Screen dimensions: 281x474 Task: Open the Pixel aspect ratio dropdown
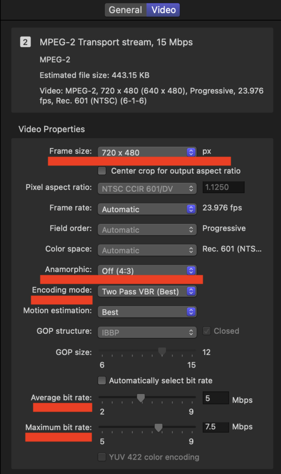coord(147,188)
